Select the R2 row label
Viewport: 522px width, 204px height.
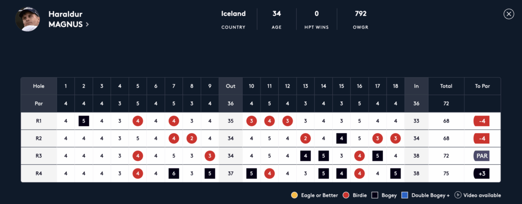(x=39, y=138)
